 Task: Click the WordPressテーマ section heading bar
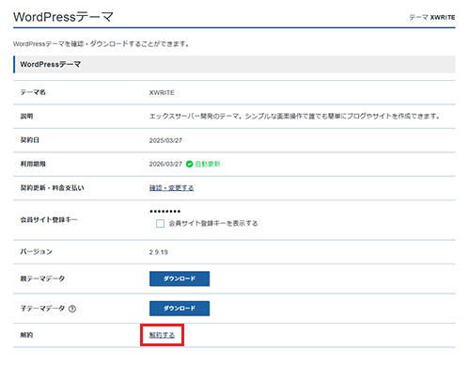tap(234, 64)
